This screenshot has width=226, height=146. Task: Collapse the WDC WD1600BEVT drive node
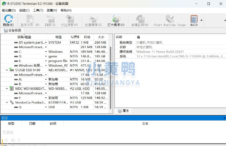coord(7,89)
